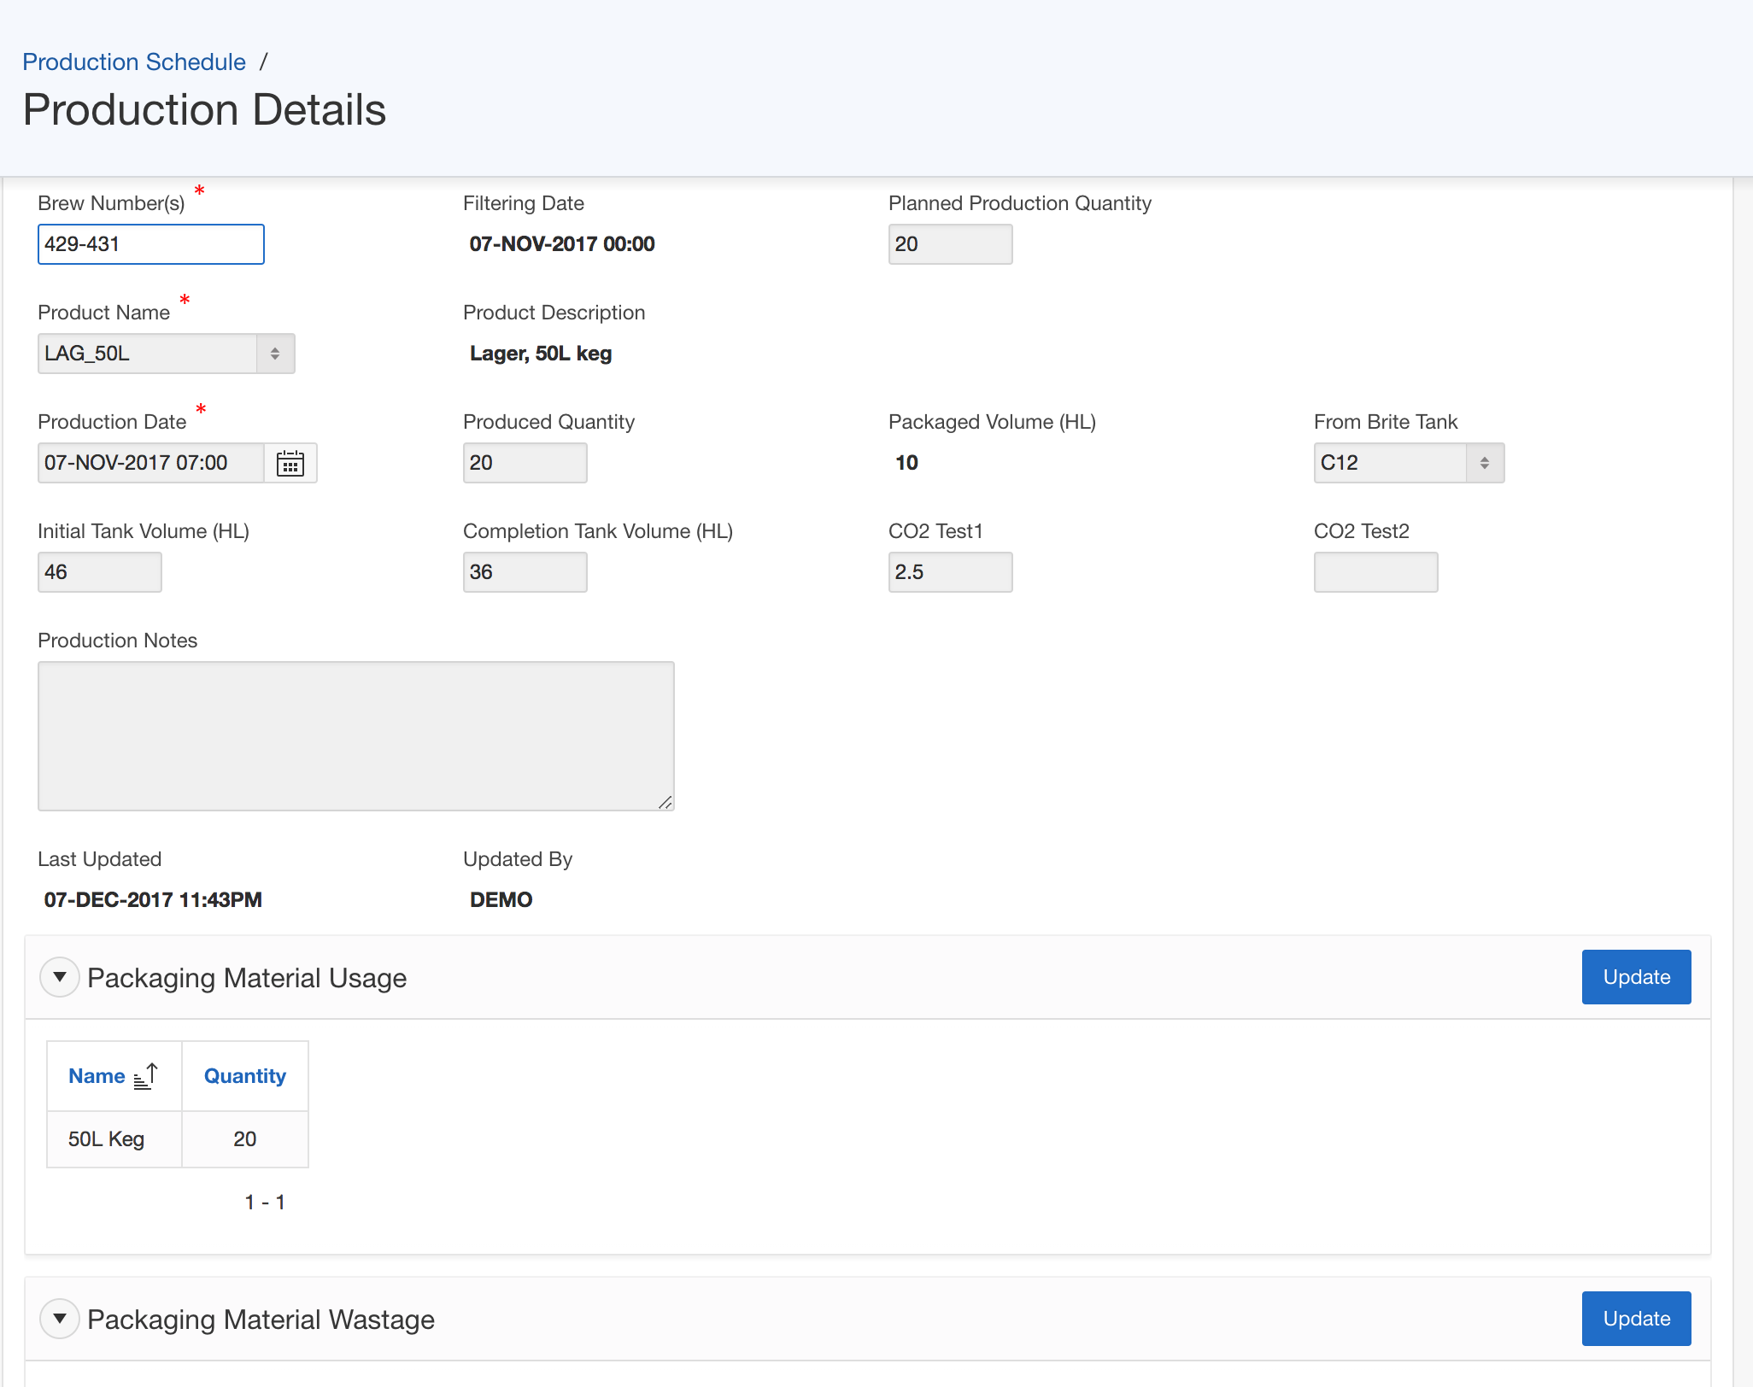
Task: Focus the Brew Number(s) field
Action: click(x=151, y=244)
